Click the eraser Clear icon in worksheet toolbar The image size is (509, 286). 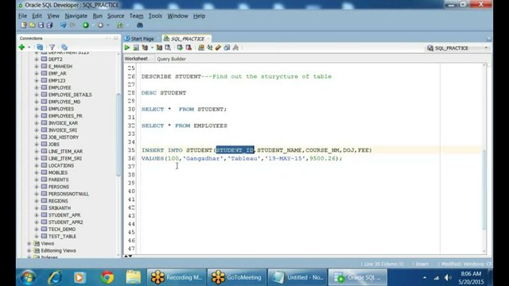click(x=218, y=48)
